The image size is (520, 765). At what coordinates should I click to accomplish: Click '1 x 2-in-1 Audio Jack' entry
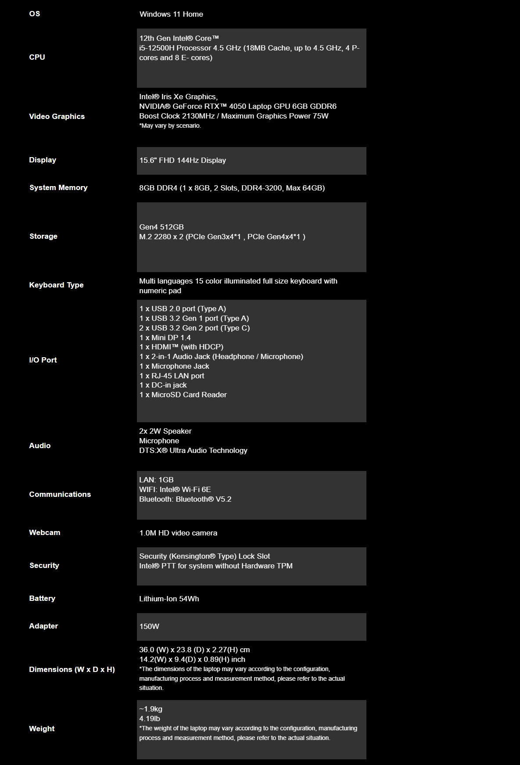coord(221,356)
